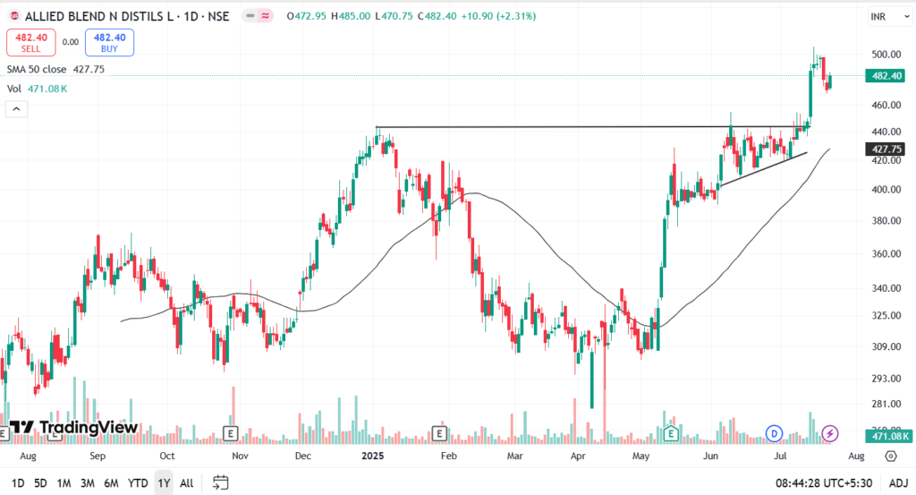Click the pink approximate-data indicator icon

tap(265, 16)
